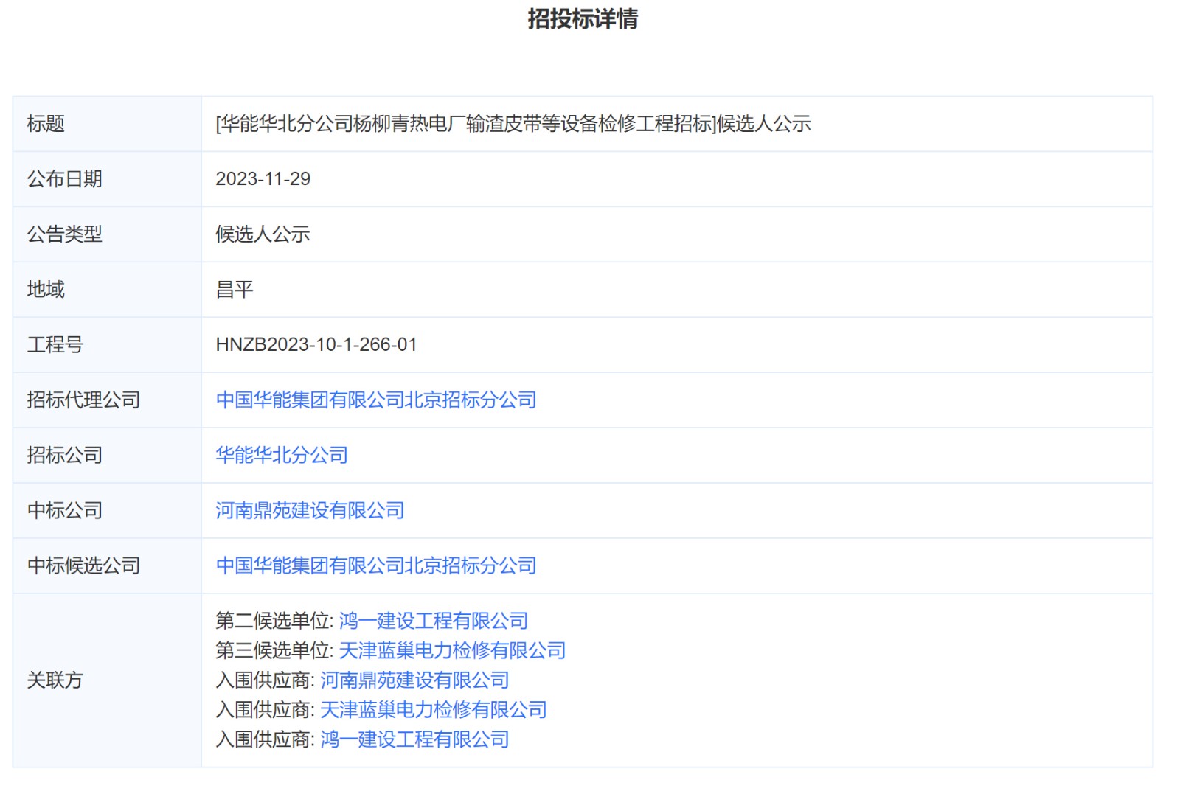Open the 招标代理公司 link 中国华能集团有限公司北京招标分公司

[375, 400]
